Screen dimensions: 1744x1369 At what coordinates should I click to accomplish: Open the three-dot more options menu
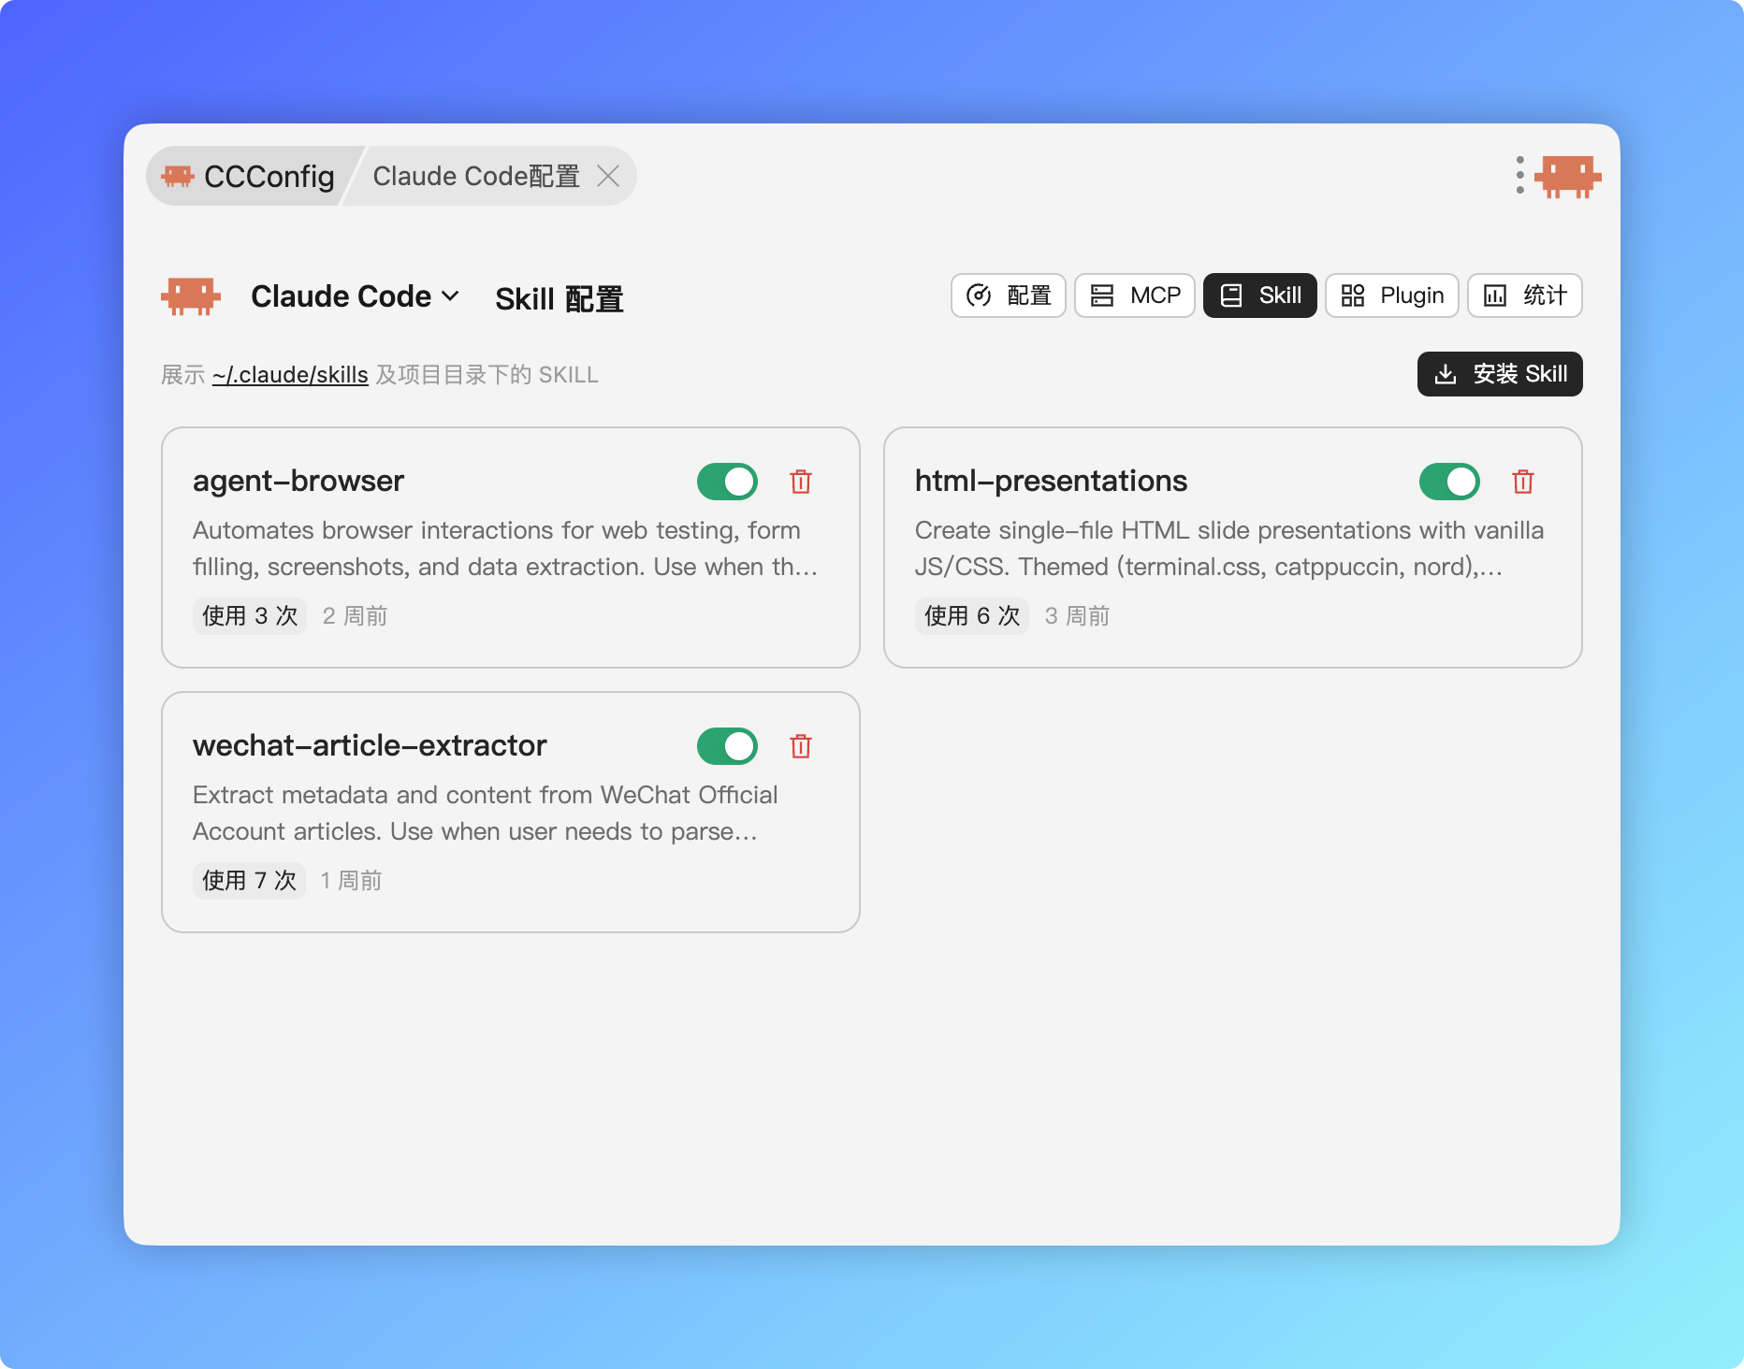coord(1519,176)
